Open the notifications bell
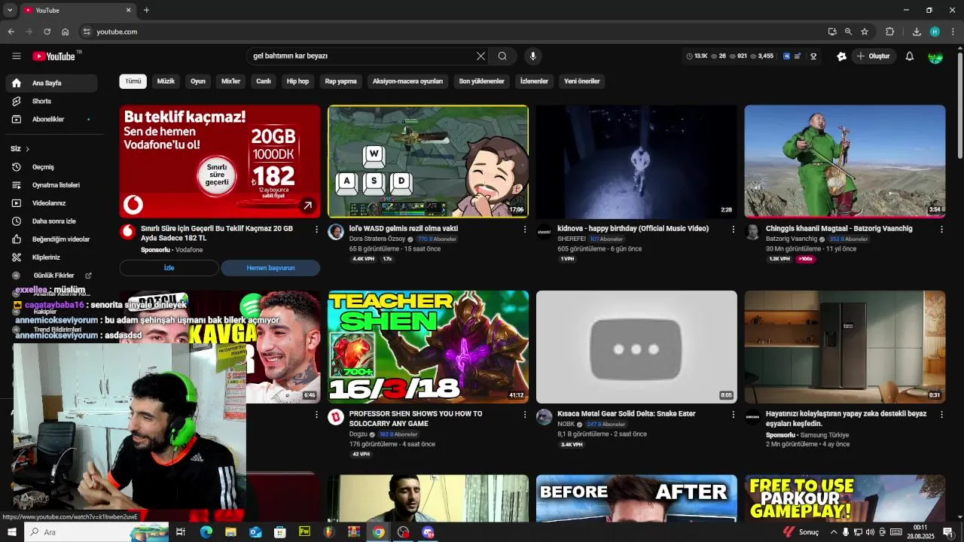The width and height of the screenshot is (964, 542). click(x=909, y=56)
